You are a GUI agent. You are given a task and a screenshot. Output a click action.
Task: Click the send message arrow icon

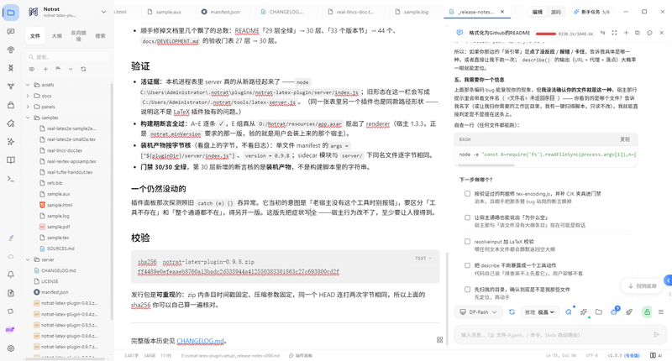[x=656, y=334]
